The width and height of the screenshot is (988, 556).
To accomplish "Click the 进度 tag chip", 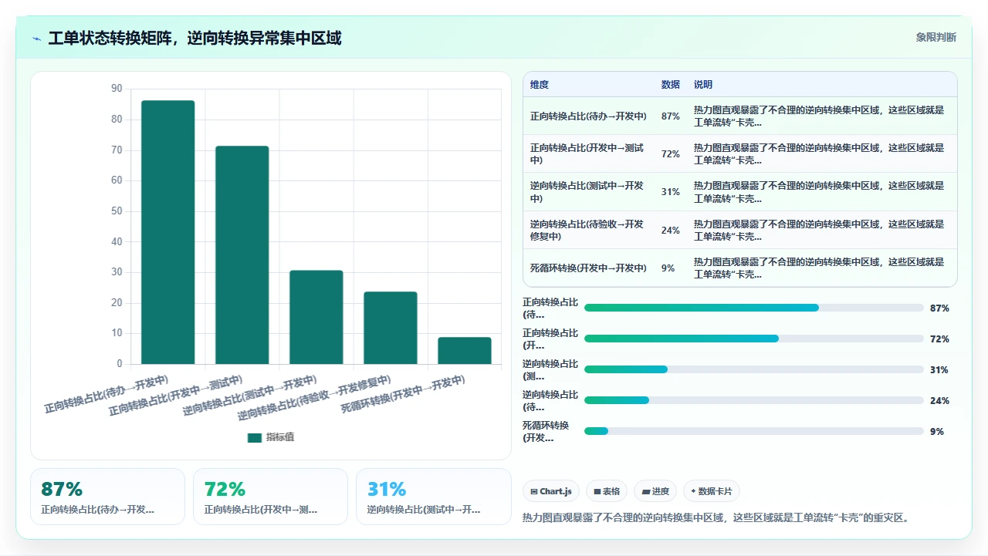I will [655, 491].
